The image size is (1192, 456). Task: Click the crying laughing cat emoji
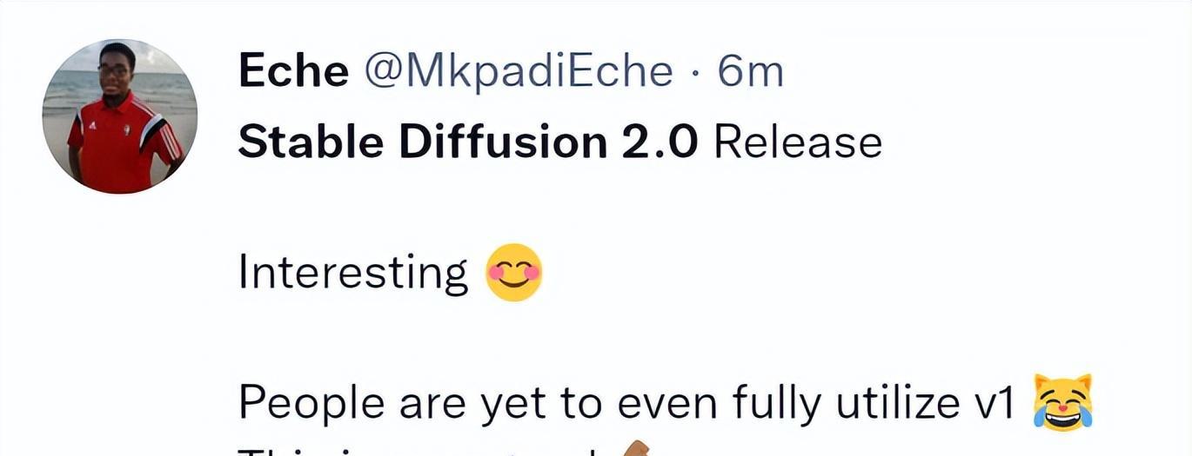[1062, 402]
